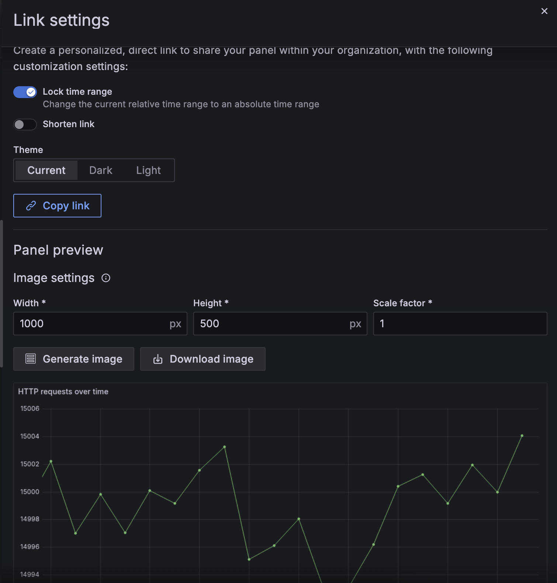Click the Download image arrow icon
The image size is (557, 583).
158,359
